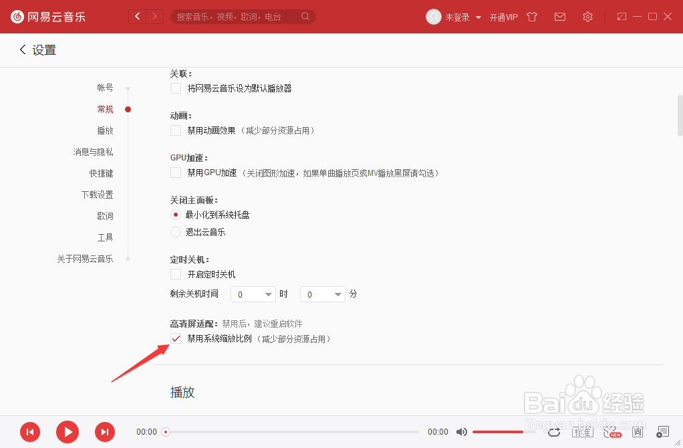Open the 快捷键 settings section
The width and height of the screenshot is (683, 448).
click(x=101, y=173)
